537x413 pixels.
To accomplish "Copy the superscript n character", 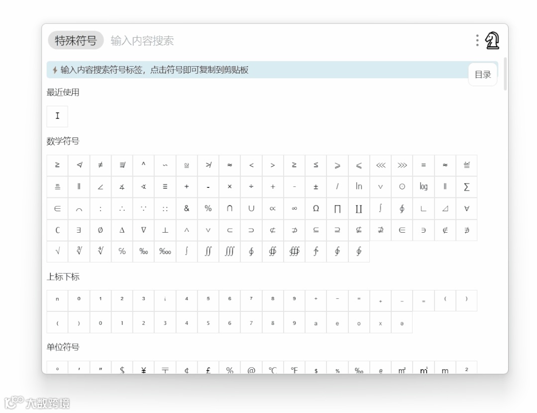I will [x=57, y=300].
